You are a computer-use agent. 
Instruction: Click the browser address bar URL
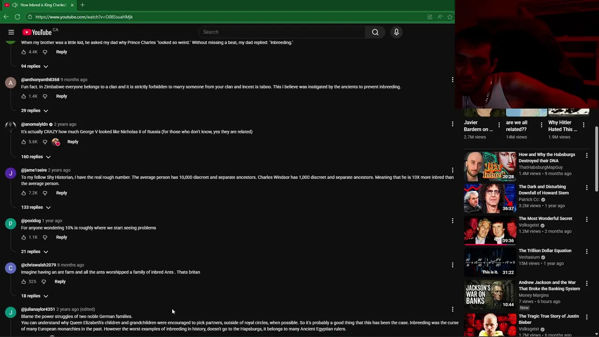point(84,17)
